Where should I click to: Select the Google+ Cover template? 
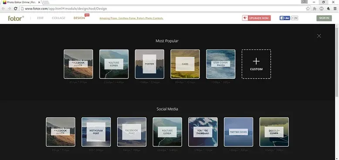(274, 132)
